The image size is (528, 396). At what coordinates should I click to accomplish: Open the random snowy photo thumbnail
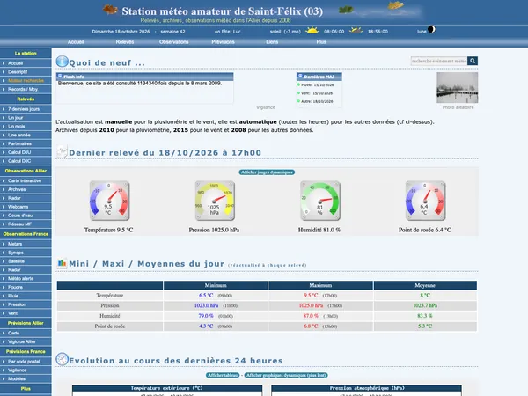[x=458, y=87]
